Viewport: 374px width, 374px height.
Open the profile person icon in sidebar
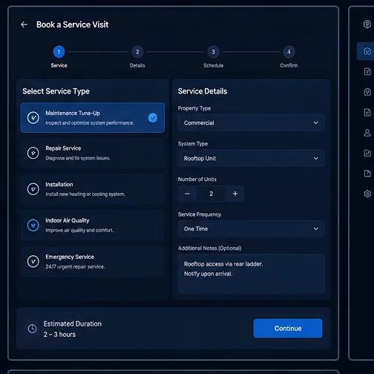coord(367,133)
